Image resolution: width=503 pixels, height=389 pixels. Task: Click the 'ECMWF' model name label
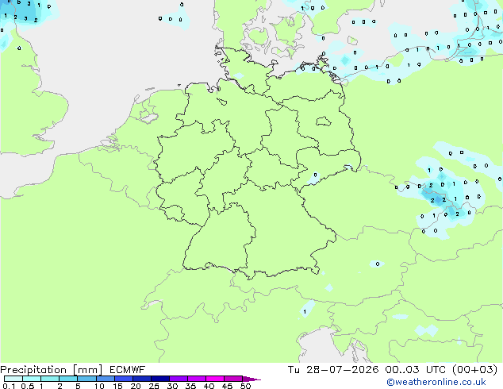(127, 370)
